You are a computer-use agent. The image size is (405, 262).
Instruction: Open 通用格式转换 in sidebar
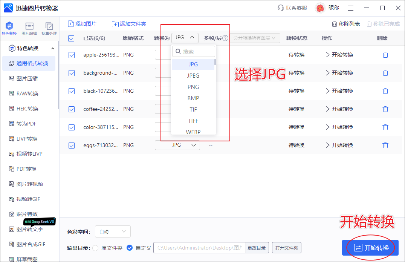point(29,63)
